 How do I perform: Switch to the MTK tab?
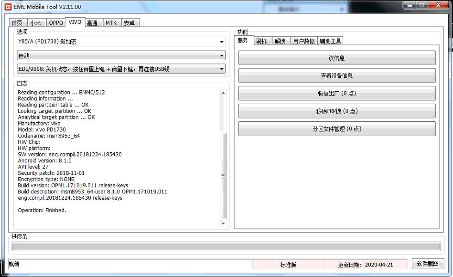(111, 23)
